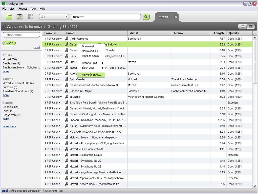Click the note icon of 13 Música Para Dormir
This screenshot has height=194, width=258.
click(67, 102)
